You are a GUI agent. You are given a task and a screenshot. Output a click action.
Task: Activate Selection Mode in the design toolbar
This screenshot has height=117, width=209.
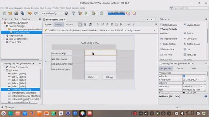pyautogui.click(x=80, y=24)
